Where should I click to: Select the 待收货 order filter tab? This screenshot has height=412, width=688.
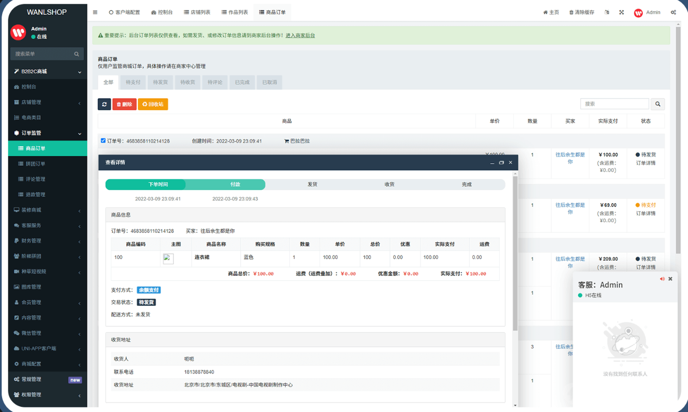pyautogui.click(x=188, y=82)
